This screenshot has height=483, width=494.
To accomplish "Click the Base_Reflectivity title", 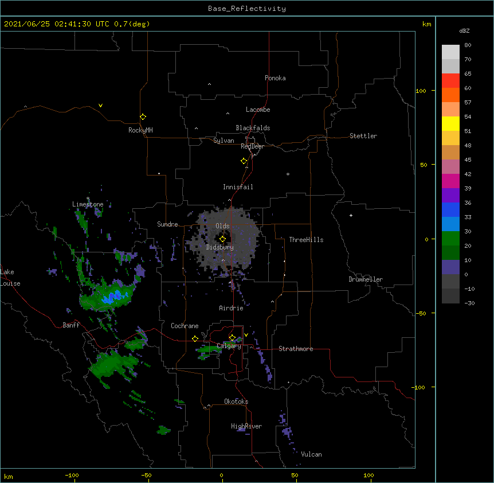I will tap(247, 9).
